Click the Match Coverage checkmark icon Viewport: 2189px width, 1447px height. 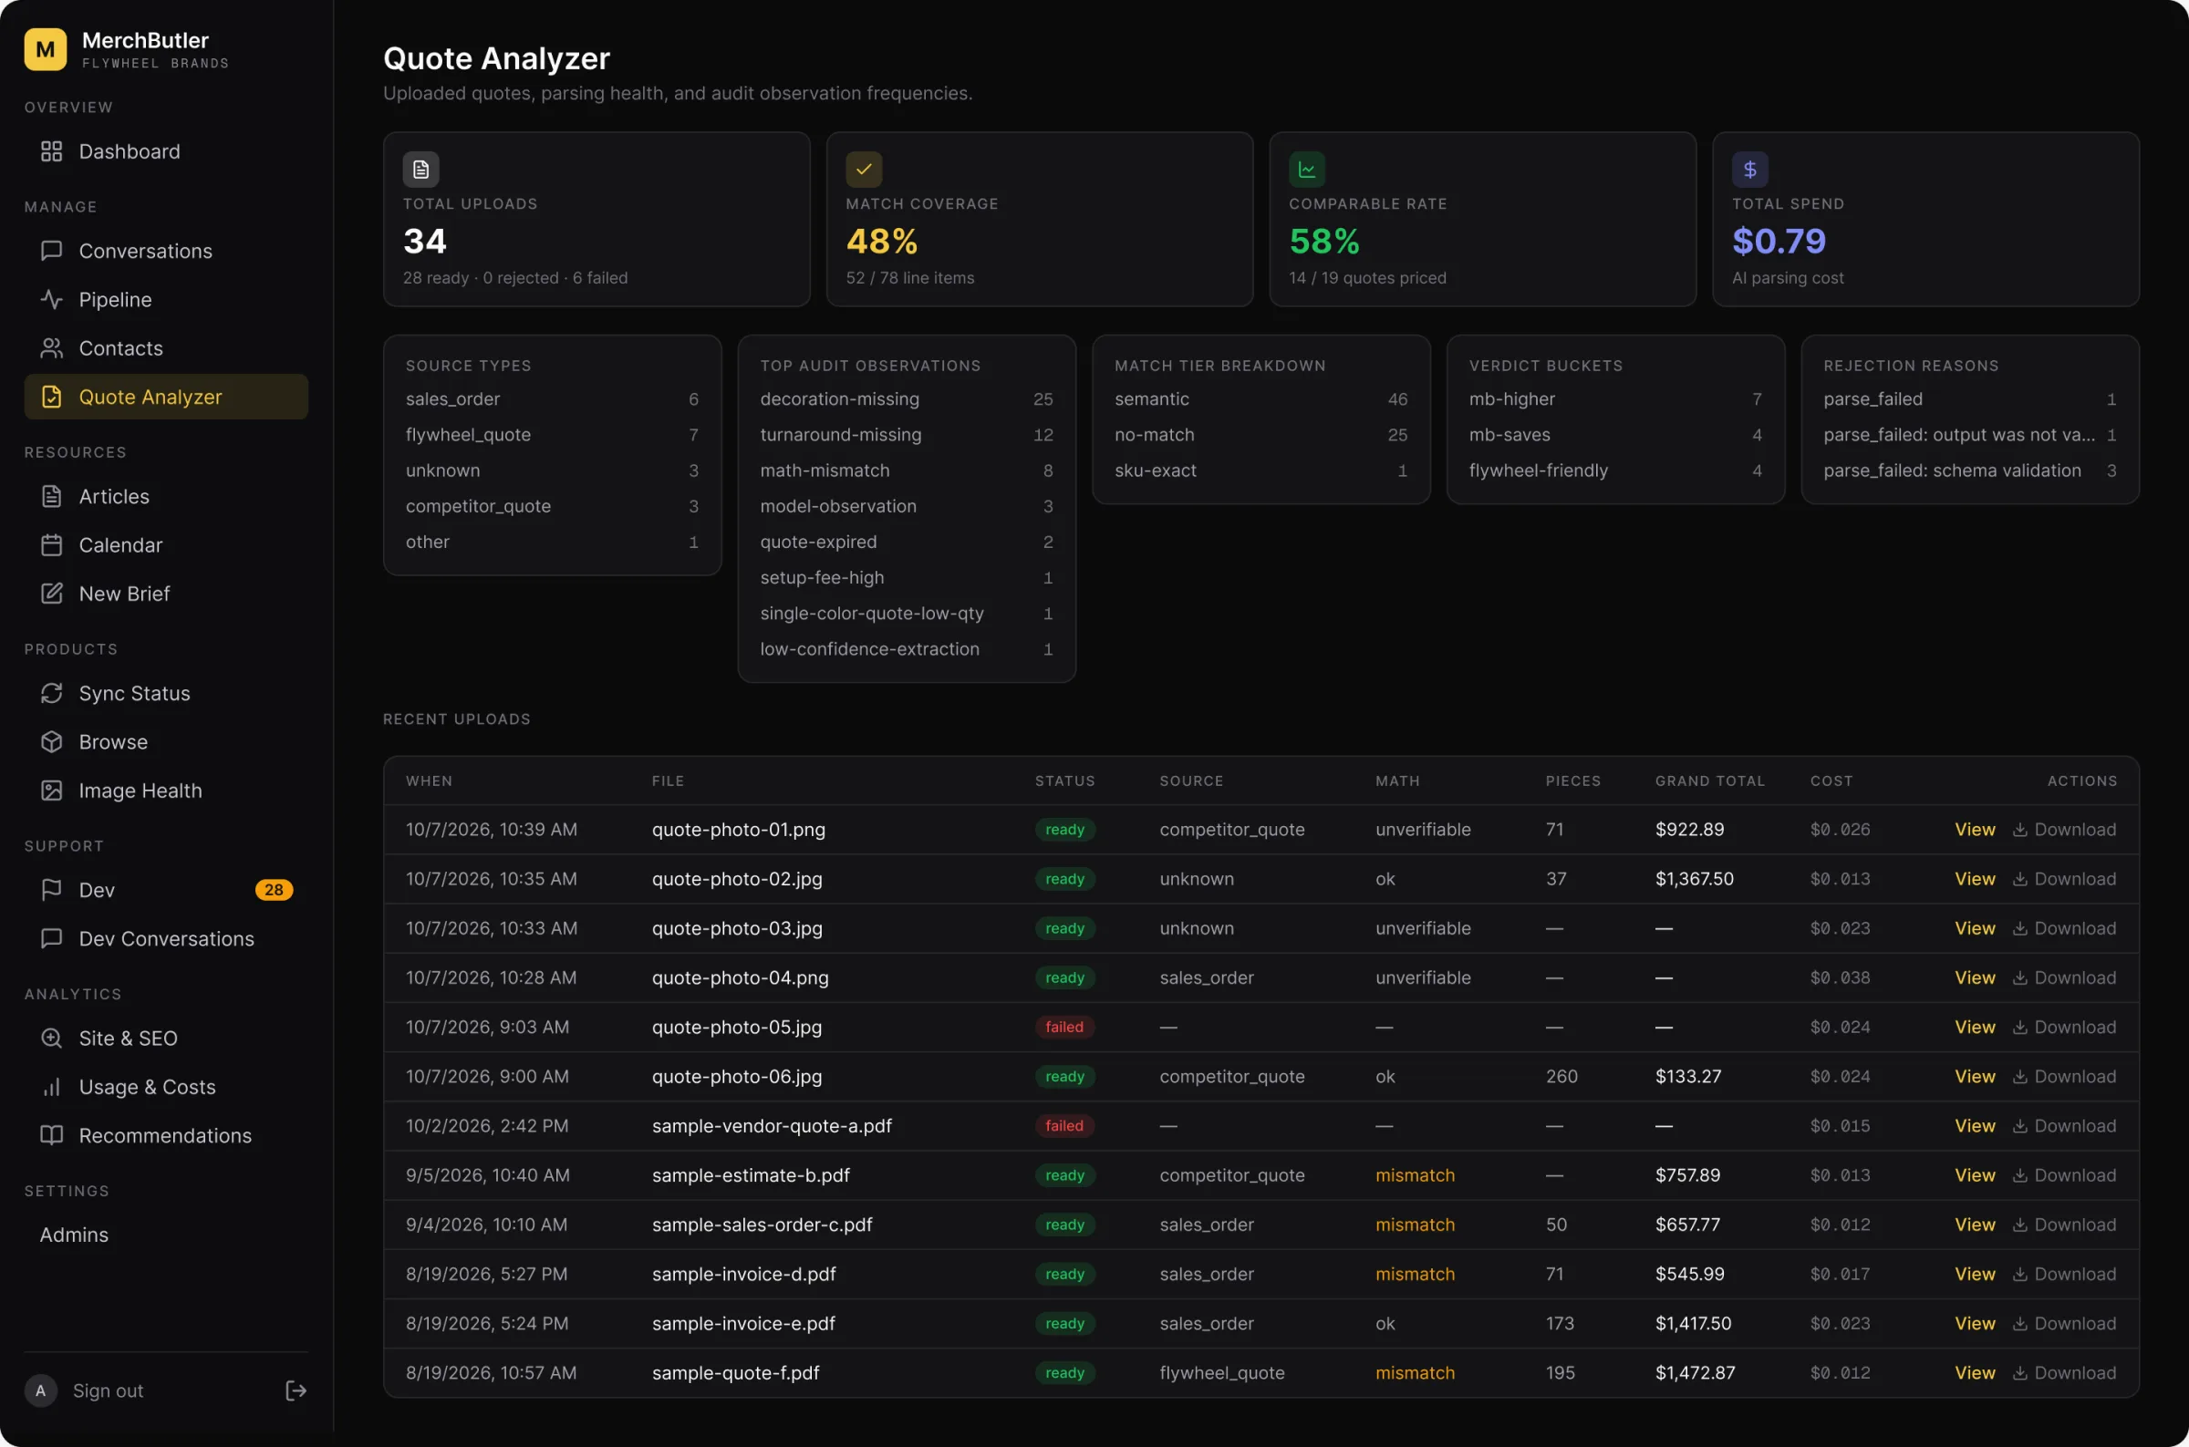coord(864,170)
